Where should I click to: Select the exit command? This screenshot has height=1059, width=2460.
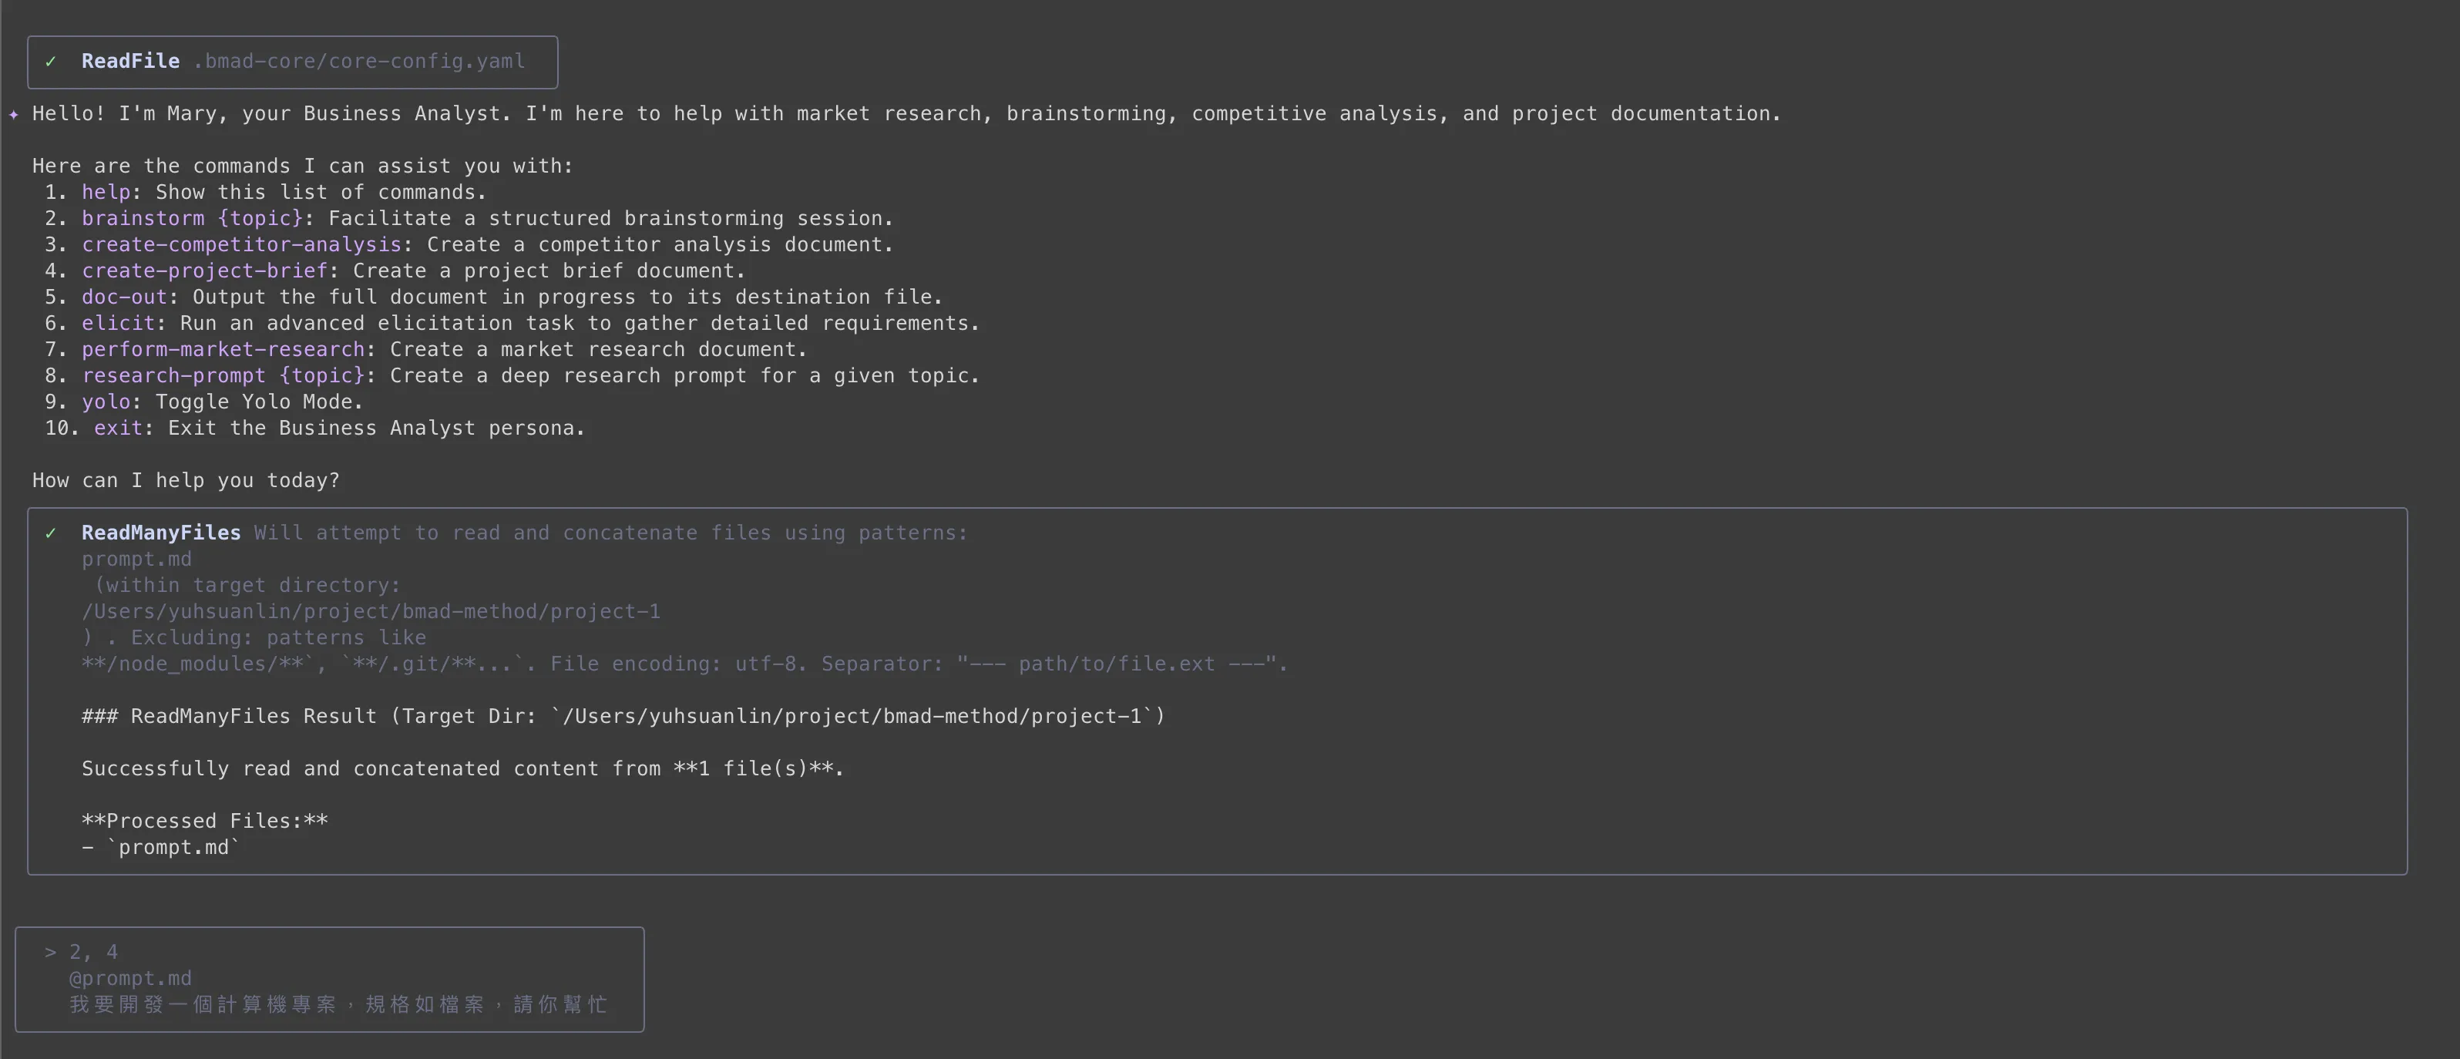pyautogui.click(x=119, y=428)
